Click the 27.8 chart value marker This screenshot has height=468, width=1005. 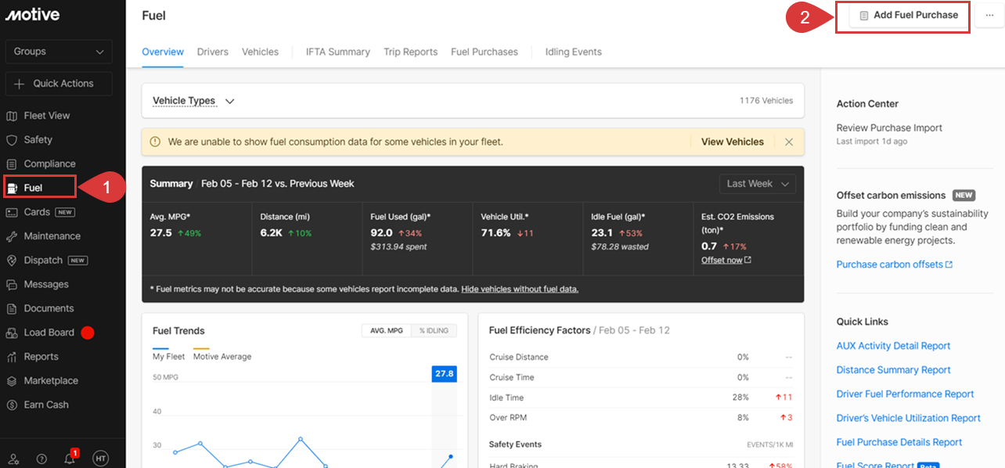point(444,374)
